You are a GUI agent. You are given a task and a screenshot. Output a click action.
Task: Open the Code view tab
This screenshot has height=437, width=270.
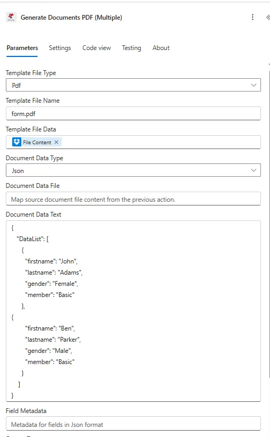[x=97, y=48]
